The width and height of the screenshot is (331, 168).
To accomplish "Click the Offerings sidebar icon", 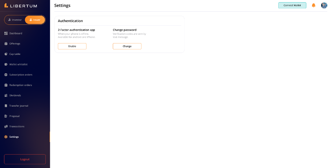I will pyautogui.click(x=6, y=43).
